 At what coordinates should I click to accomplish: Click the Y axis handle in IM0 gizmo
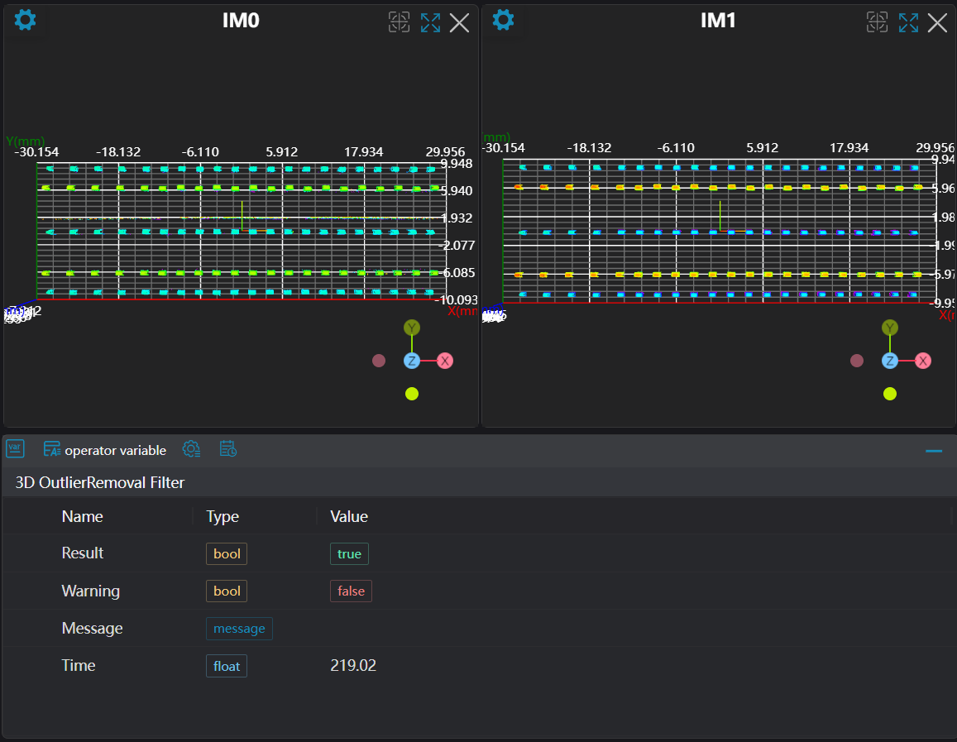point(412,328)
